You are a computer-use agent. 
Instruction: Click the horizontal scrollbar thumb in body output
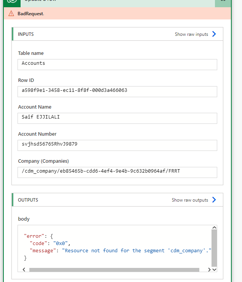pos(114,270)
